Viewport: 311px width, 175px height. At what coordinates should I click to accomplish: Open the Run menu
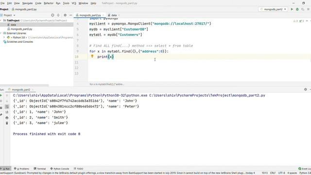58,3
